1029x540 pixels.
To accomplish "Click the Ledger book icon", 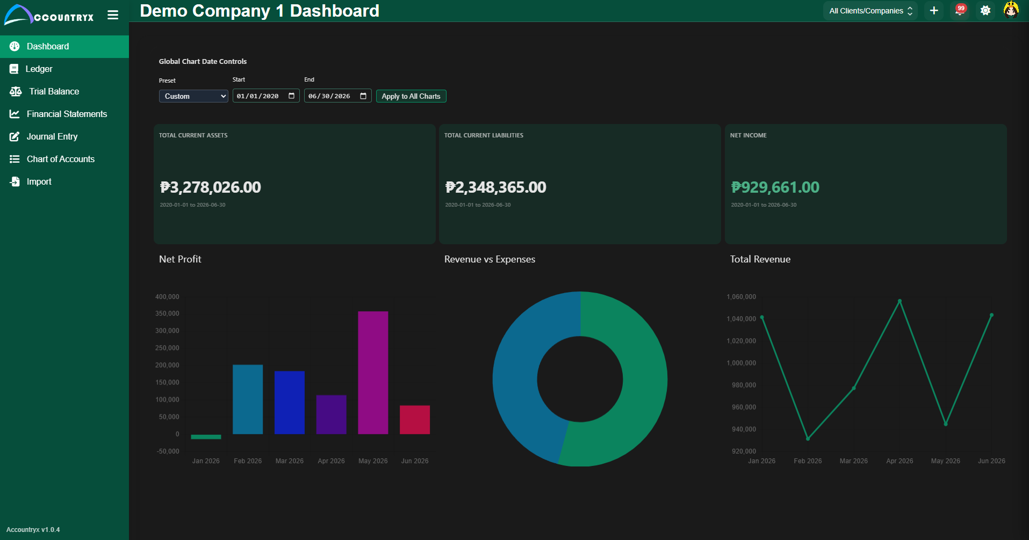I will [14, 69].
